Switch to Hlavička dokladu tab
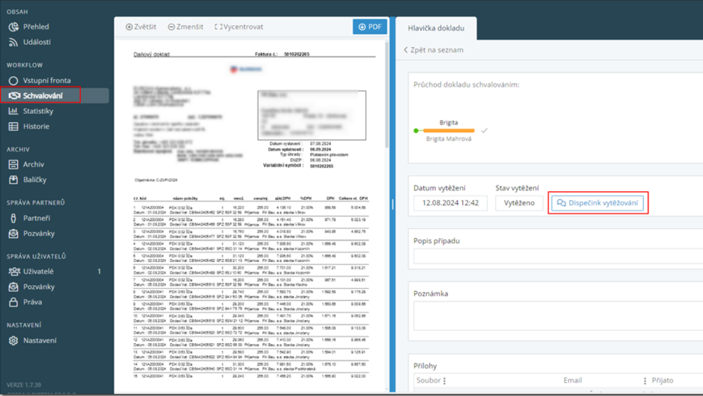This screenshot has height=396, width=703. click(436, 29)
